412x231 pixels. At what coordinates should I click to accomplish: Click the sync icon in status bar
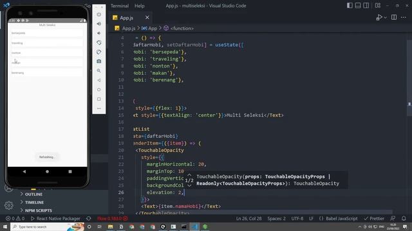[89, 218]
